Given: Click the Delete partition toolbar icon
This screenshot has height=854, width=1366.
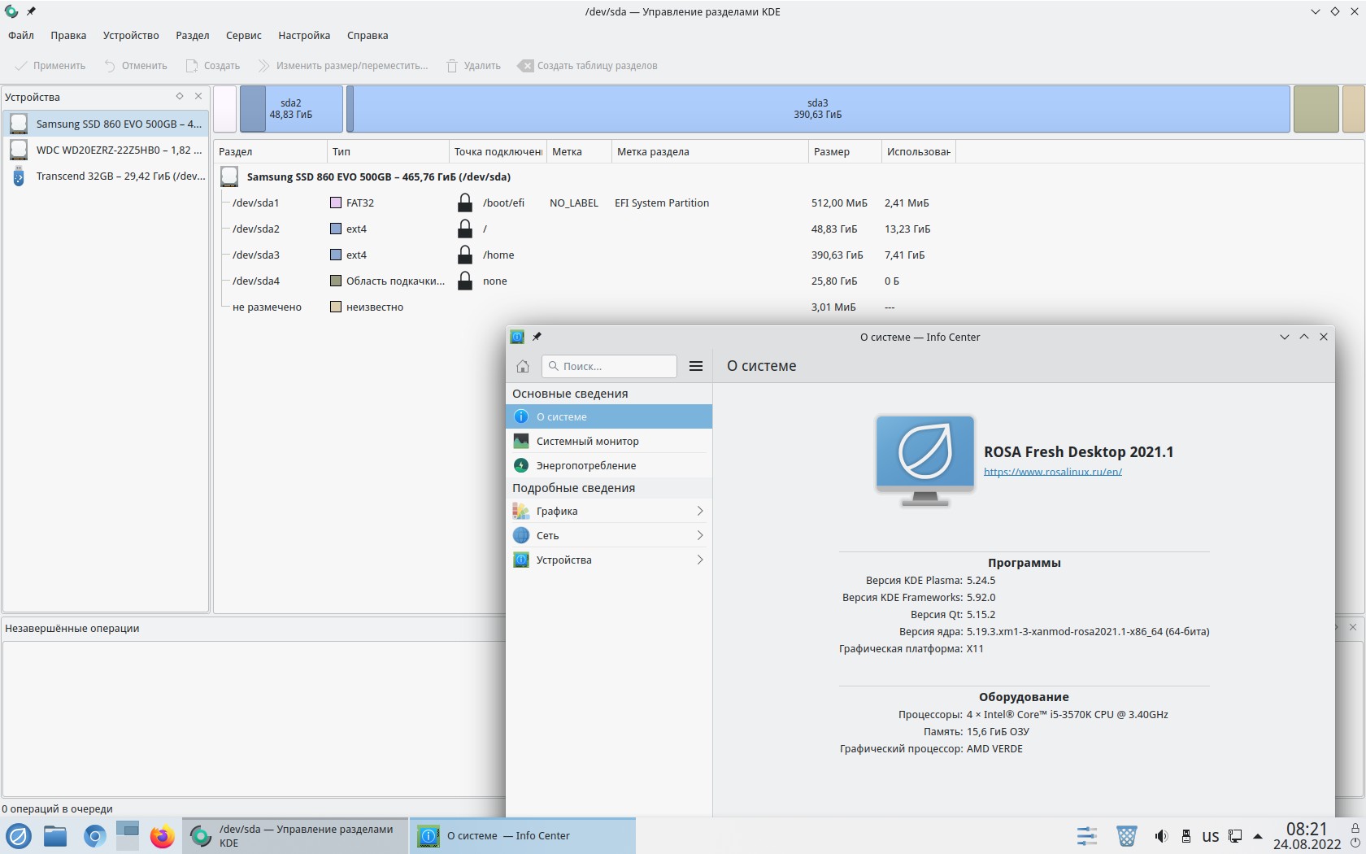Looking at the screenshot, I should 452,66.
